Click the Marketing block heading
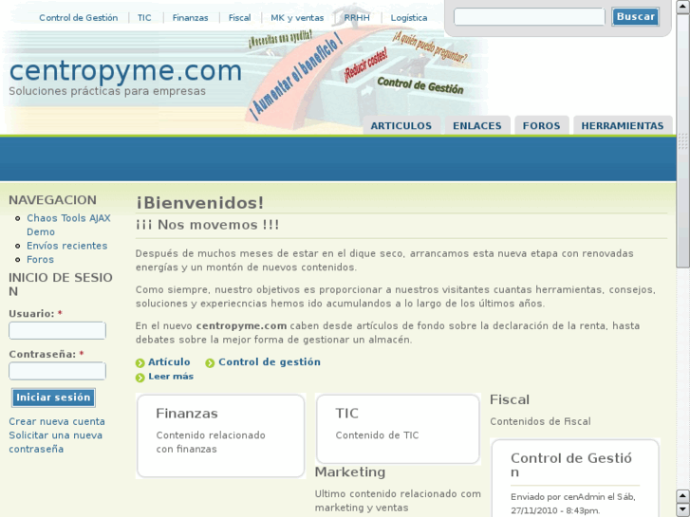 click(350, 471)
